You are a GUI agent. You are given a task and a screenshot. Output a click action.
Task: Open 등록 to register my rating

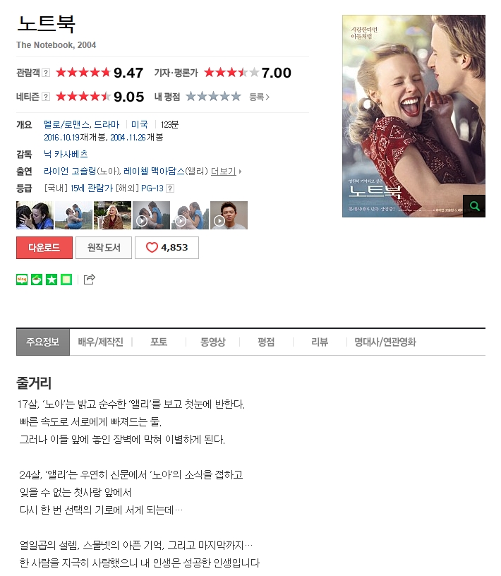[x=259, y=97]
